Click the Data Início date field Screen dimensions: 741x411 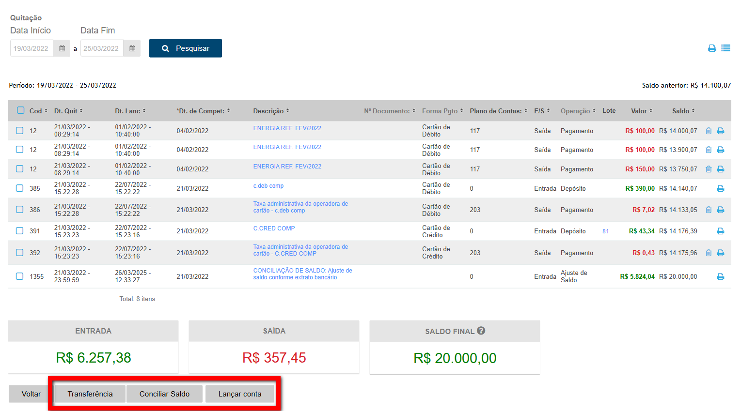(32, 48)
